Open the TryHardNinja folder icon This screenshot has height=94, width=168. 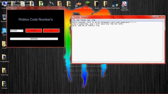point(106,4)
